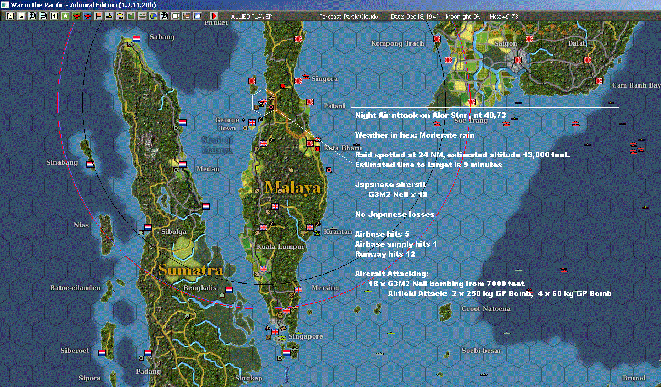Image resolution: width=661 pixels, height=387 pixels.
Task: Click the white star on green icon
Action: 65,16
